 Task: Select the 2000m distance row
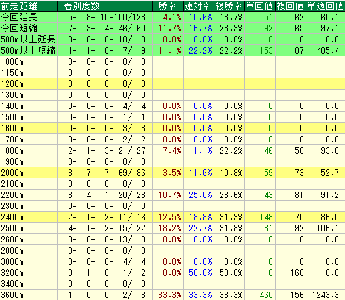coord(172,173)
